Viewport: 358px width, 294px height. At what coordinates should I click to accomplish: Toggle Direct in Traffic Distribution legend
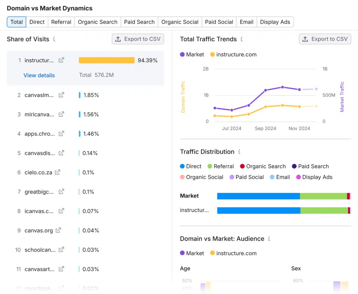(191, 167)
